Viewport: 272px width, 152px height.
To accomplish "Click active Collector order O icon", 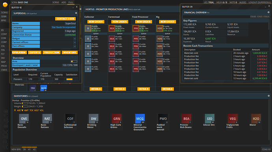I will (x=88, y=28).
